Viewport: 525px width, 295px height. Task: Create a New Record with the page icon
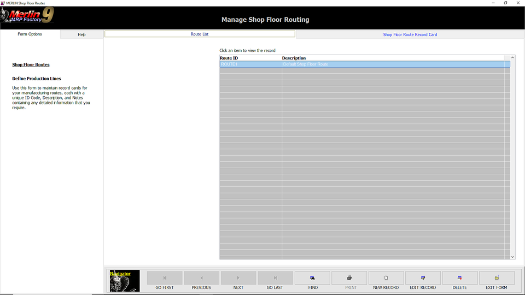(x=386, y=278)
